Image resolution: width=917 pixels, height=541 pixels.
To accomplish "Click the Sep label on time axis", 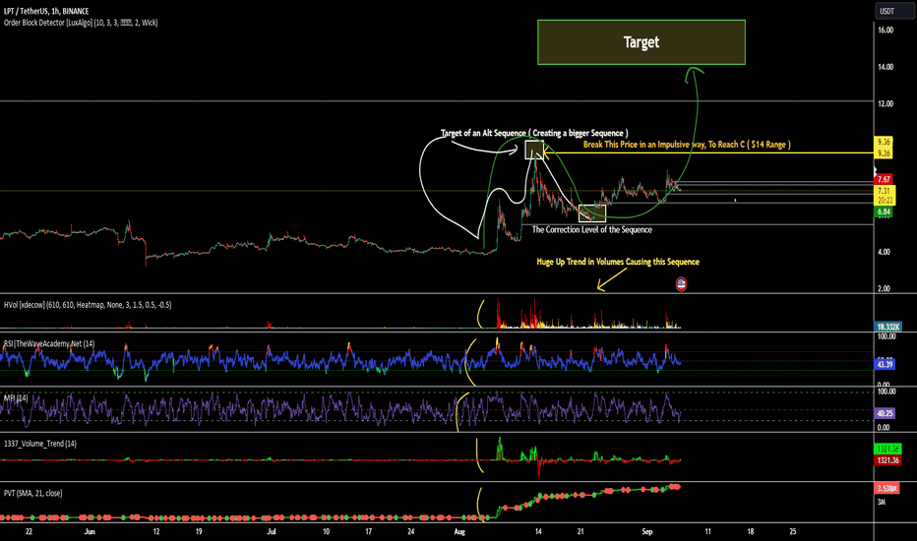I will (x=646, y=531).
